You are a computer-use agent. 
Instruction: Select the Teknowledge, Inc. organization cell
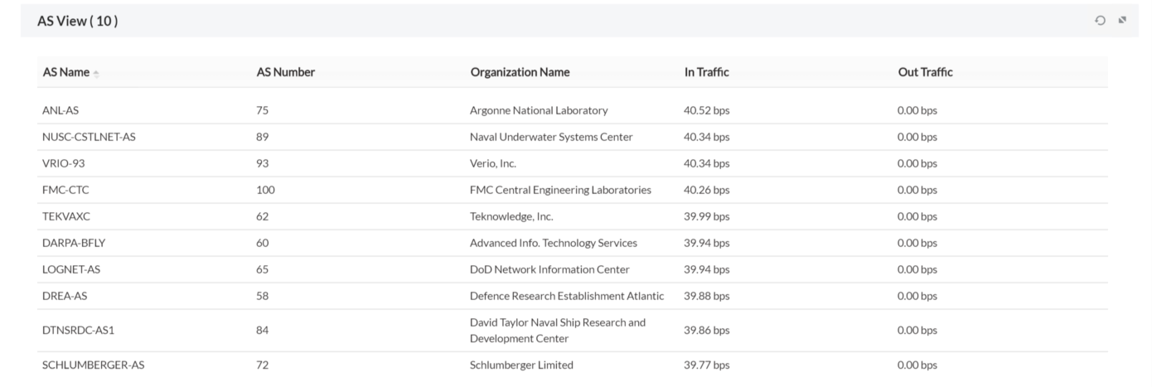tap(511, 216)
